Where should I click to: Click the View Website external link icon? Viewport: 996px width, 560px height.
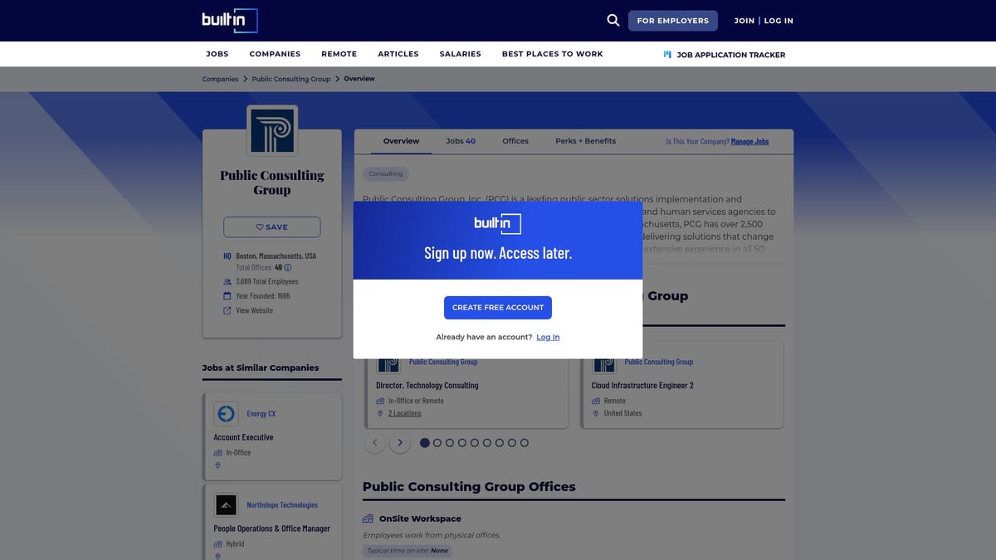(227, 310)
